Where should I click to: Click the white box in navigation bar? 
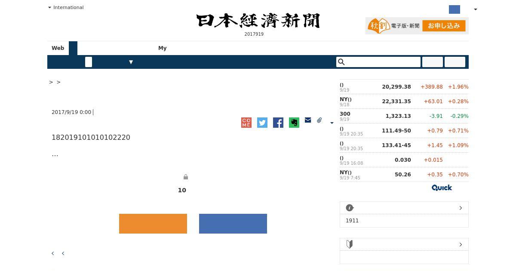tap(89, 62)
